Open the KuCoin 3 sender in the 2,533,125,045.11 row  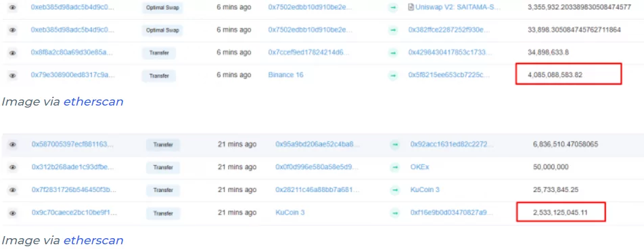[290, 213]
